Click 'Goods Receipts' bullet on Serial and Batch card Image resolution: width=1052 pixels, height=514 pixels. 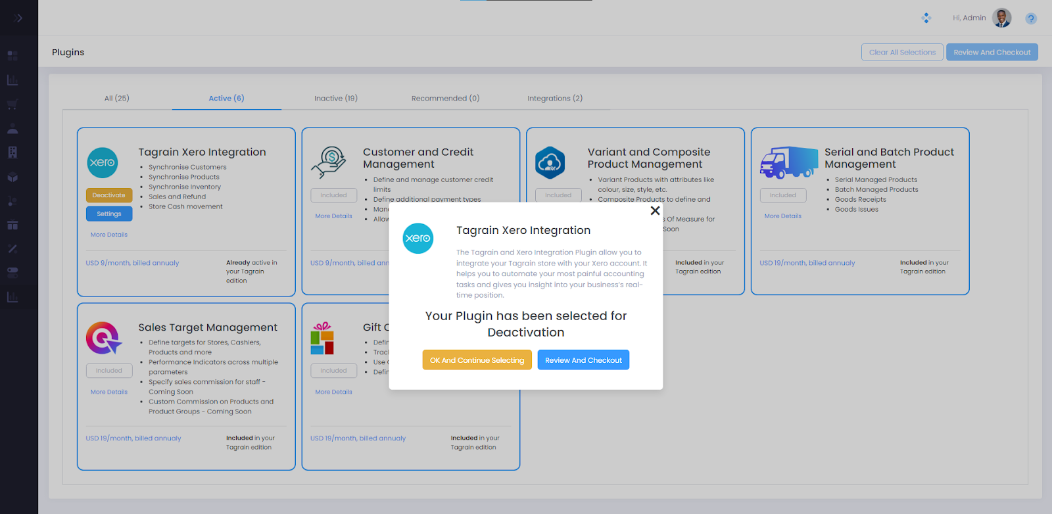tap(861, 199)
